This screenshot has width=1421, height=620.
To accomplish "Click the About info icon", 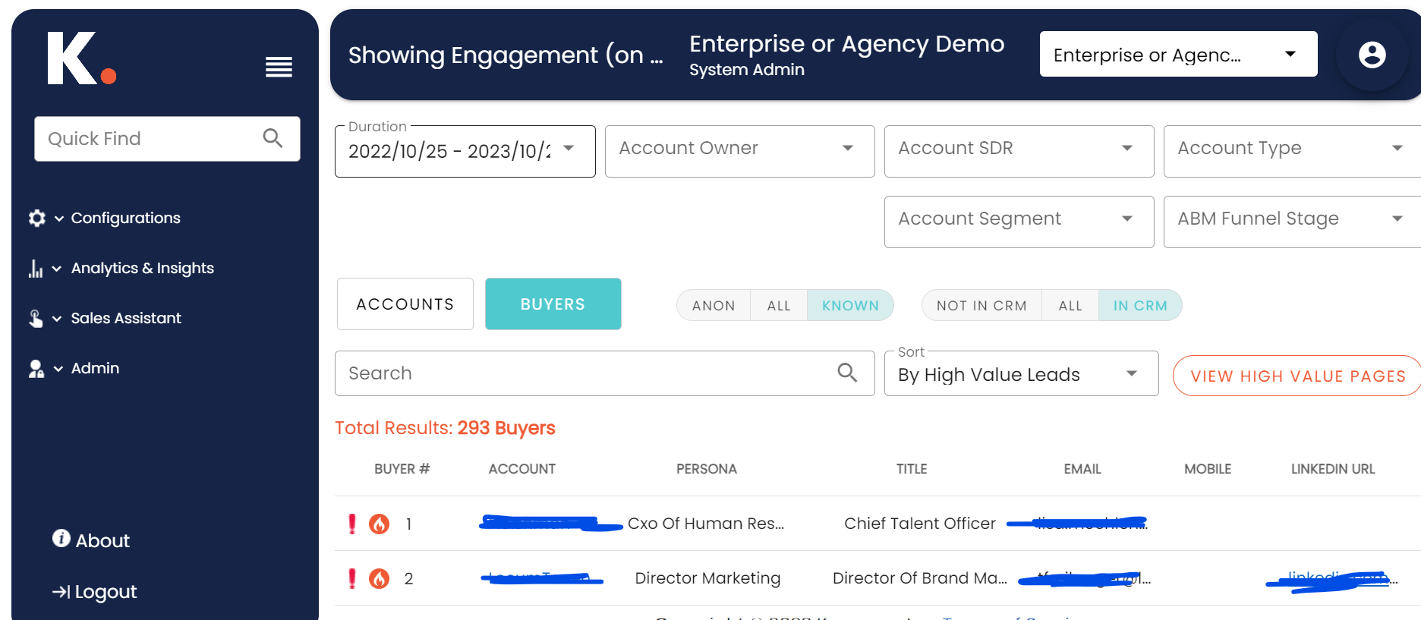I will coord(61,539).
